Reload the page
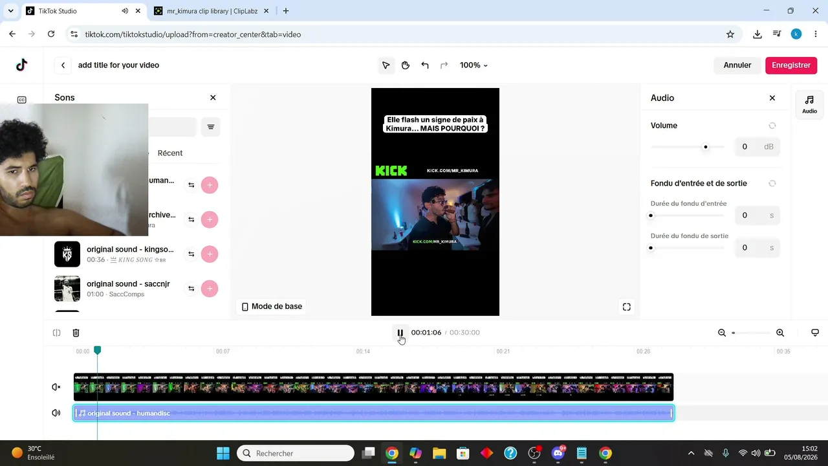 pyautogui.click(x=51, y=34)
